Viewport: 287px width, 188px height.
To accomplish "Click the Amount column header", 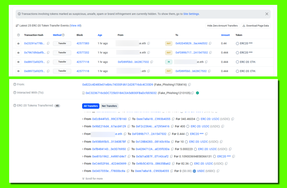I will click(225, 35).
